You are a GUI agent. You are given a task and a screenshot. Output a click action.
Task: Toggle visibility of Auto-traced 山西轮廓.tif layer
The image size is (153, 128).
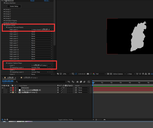click(x=3, y=90)
